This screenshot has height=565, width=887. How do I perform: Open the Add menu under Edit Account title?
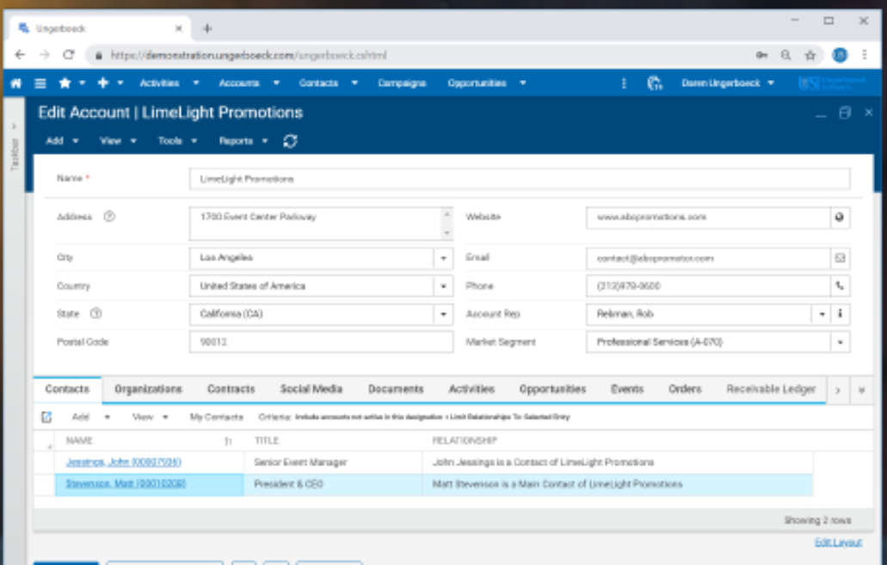[x=62, y=141]
